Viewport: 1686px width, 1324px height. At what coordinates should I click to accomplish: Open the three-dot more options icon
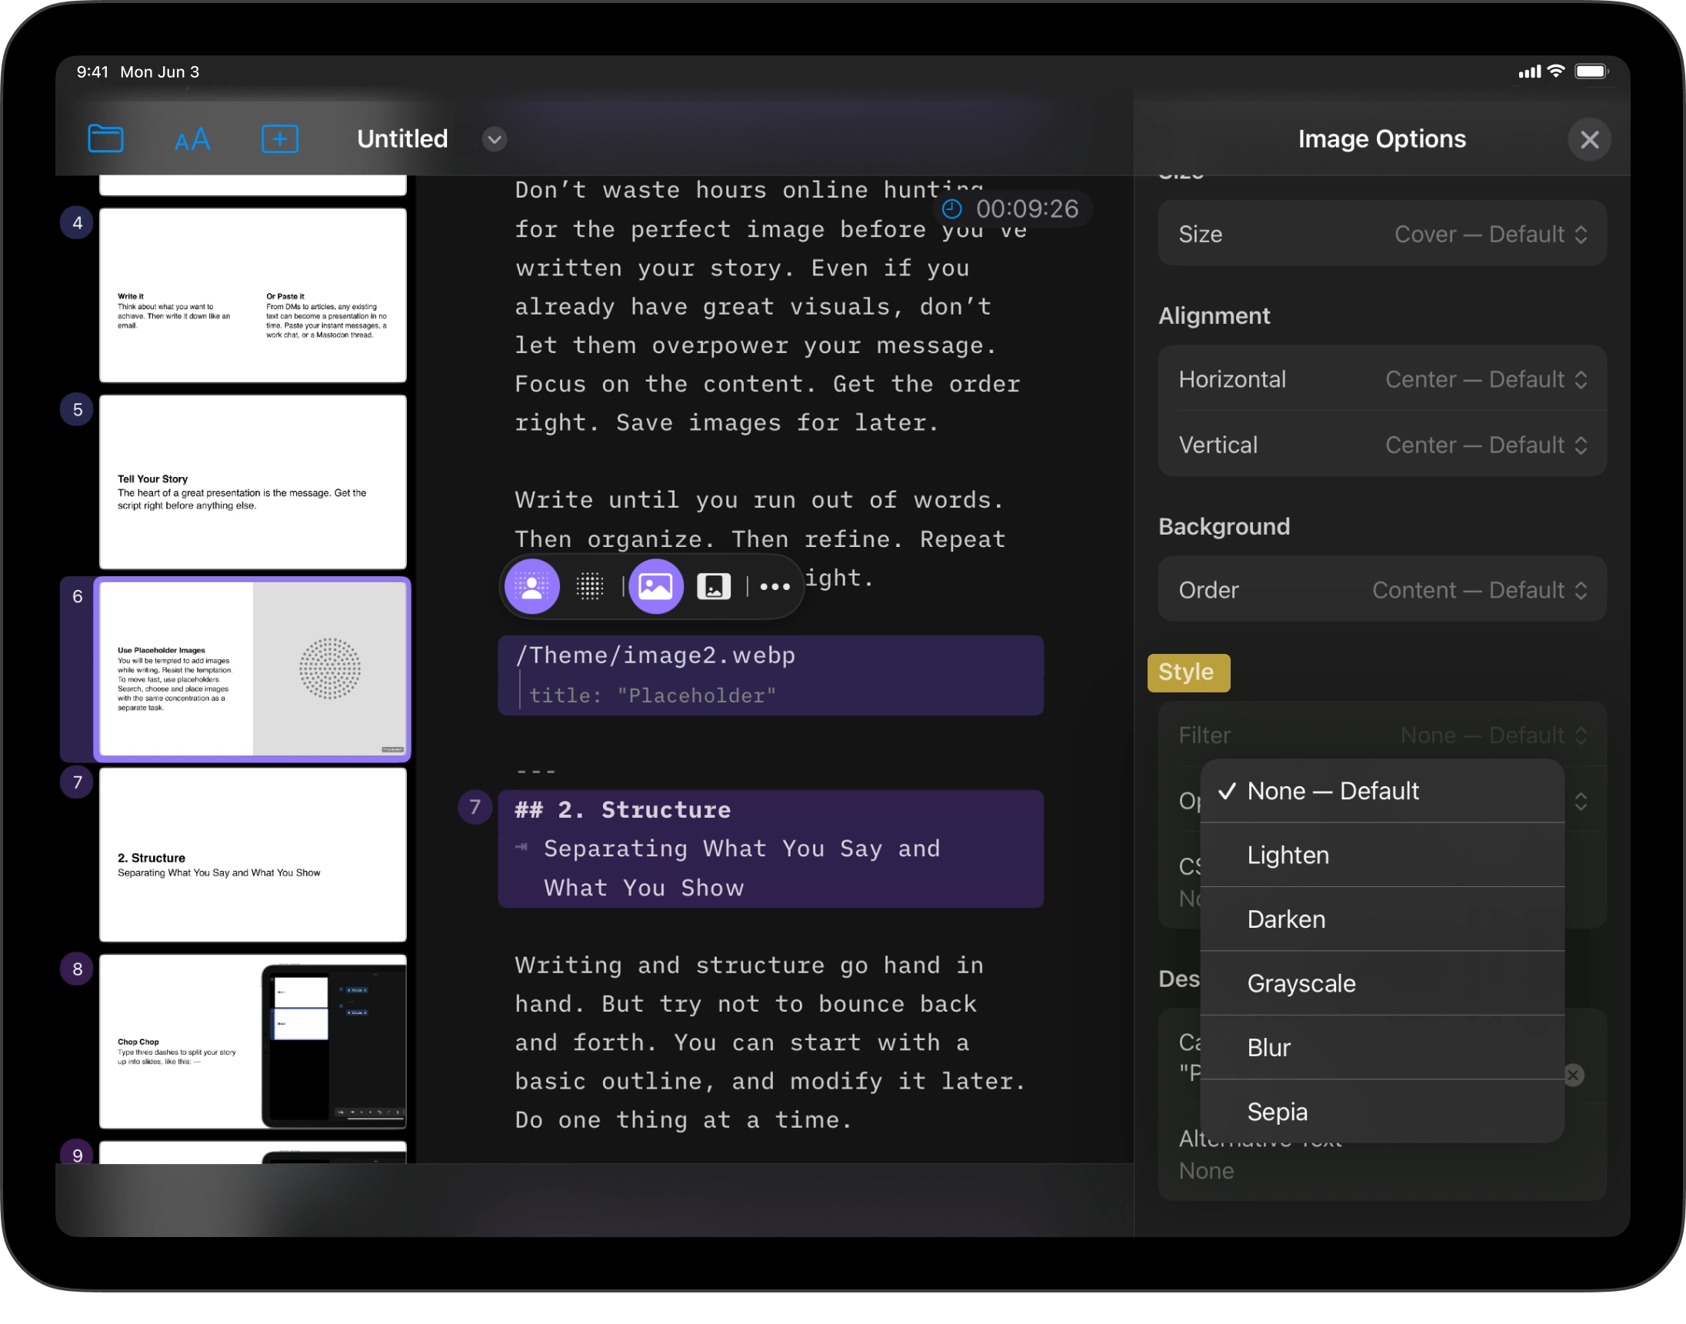(x=775, y=587)
